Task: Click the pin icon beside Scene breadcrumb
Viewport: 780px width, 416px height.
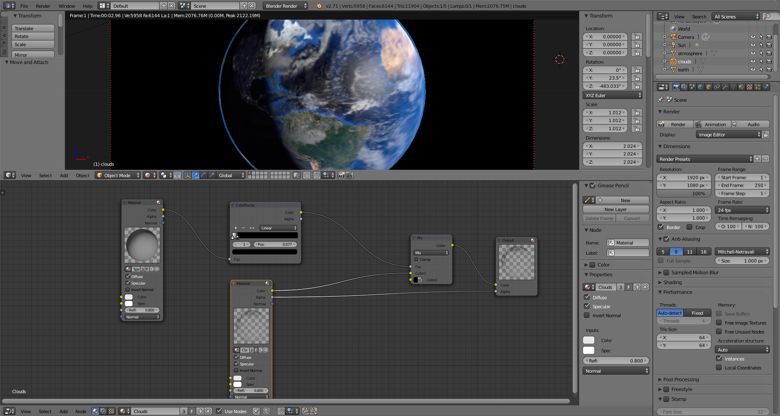Action: tap(660, 100)
